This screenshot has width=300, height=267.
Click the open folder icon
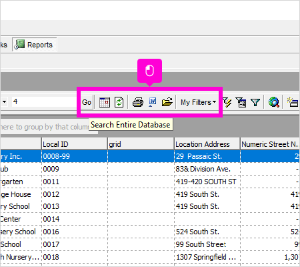pyautogui.click(x=167, y=102)
